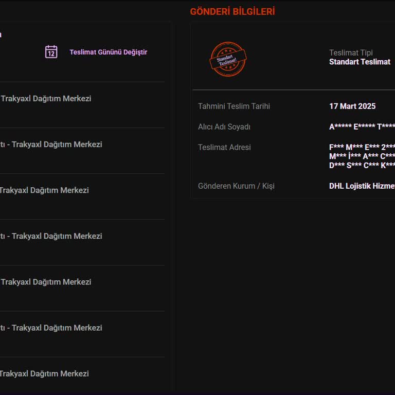Click the calendar icon for delivery date

(51, 52)
